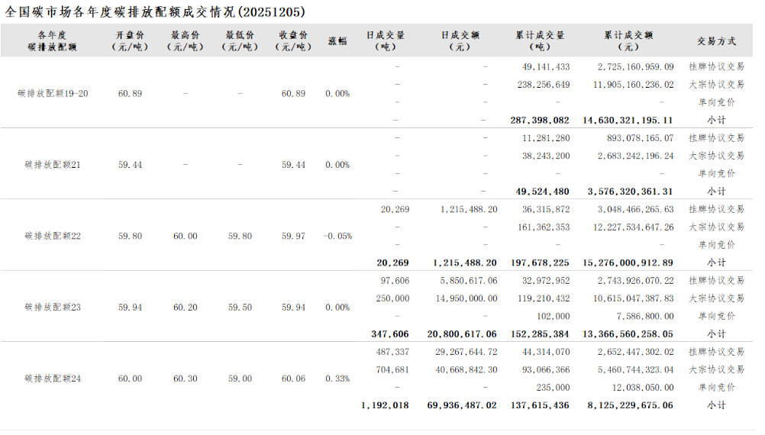Select the 交易方式 column header
The height and width of the screenshot is (435, 765).
point(716,40)
